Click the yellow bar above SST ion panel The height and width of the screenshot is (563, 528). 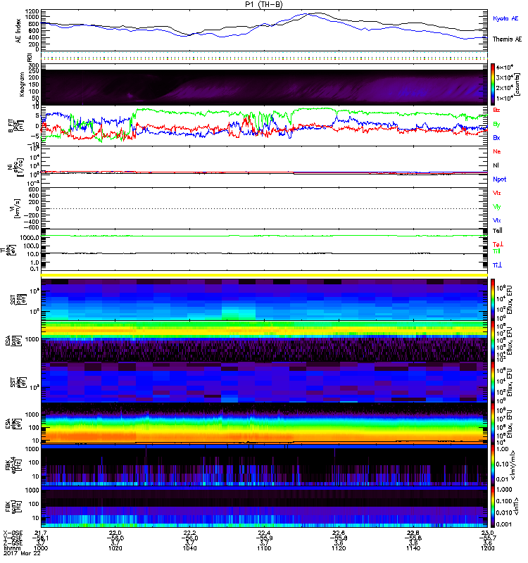point(264,275)
